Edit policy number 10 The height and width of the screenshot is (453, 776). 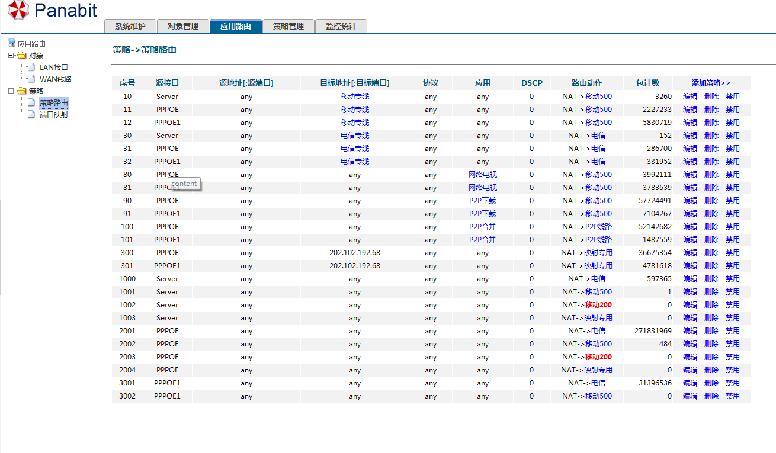[x=690, y=97]
